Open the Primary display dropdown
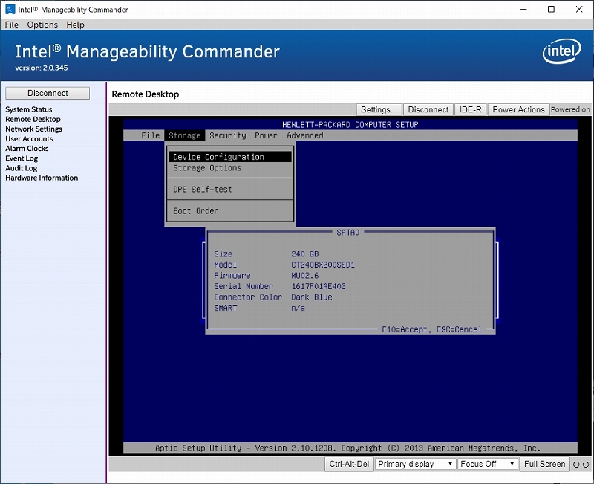This screenshot has height=484, width=594. point(415,464)
